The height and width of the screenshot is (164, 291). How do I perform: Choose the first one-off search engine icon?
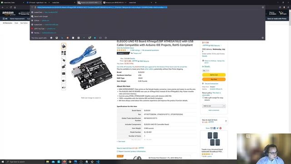point(51,38)
